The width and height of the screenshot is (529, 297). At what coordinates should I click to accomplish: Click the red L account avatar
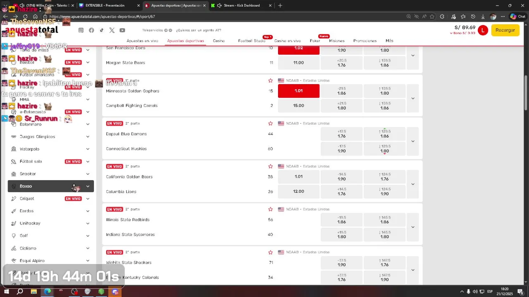pos(483,30)
